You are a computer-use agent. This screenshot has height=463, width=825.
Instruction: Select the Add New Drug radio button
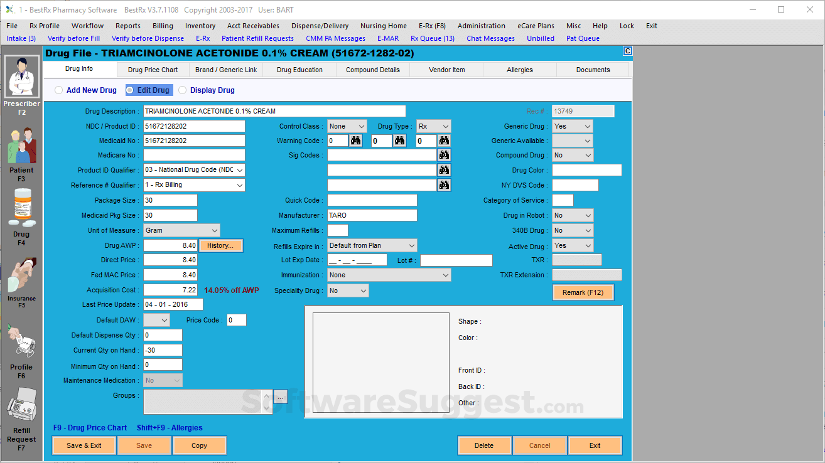point(59,90)
